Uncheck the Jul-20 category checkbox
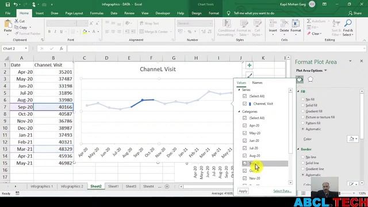 pos(244,148)
